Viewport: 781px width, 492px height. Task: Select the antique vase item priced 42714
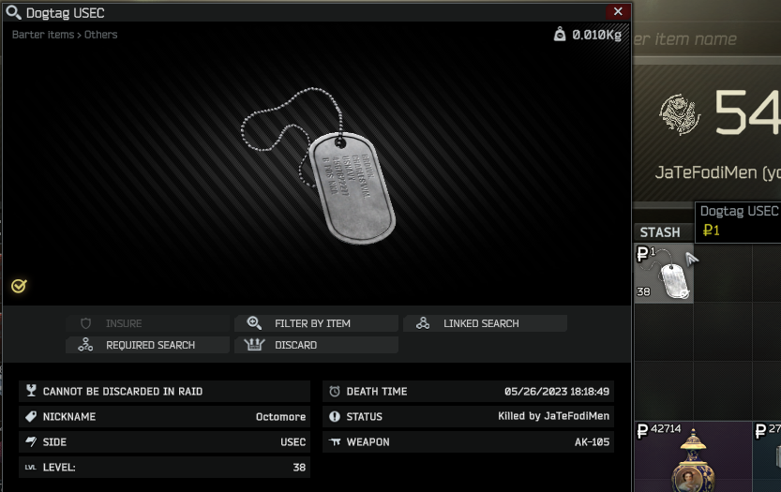click(693, 456)
